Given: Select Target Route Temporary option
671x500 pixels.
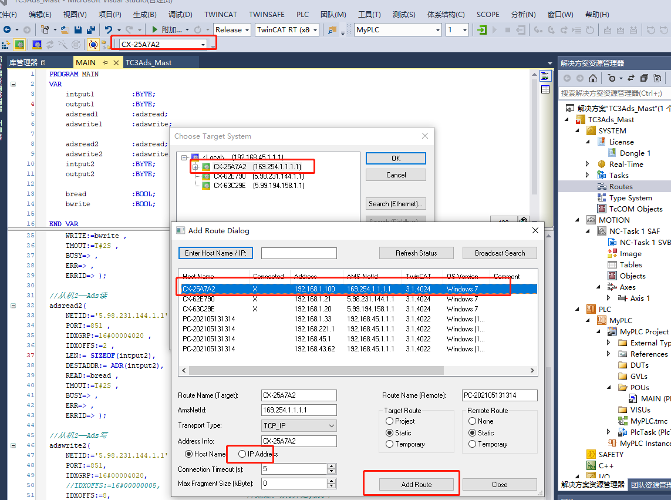Looking at the screenshot, I should pos(389,444).
